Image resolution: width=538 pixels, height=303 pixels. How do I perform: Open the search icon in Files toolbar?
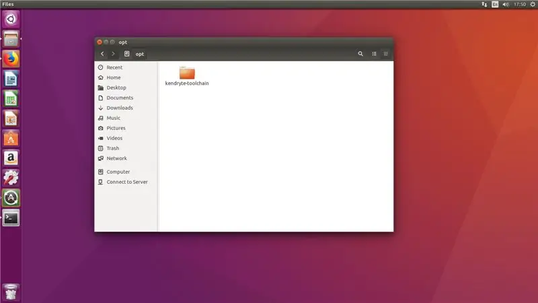[x=360, y=54]
